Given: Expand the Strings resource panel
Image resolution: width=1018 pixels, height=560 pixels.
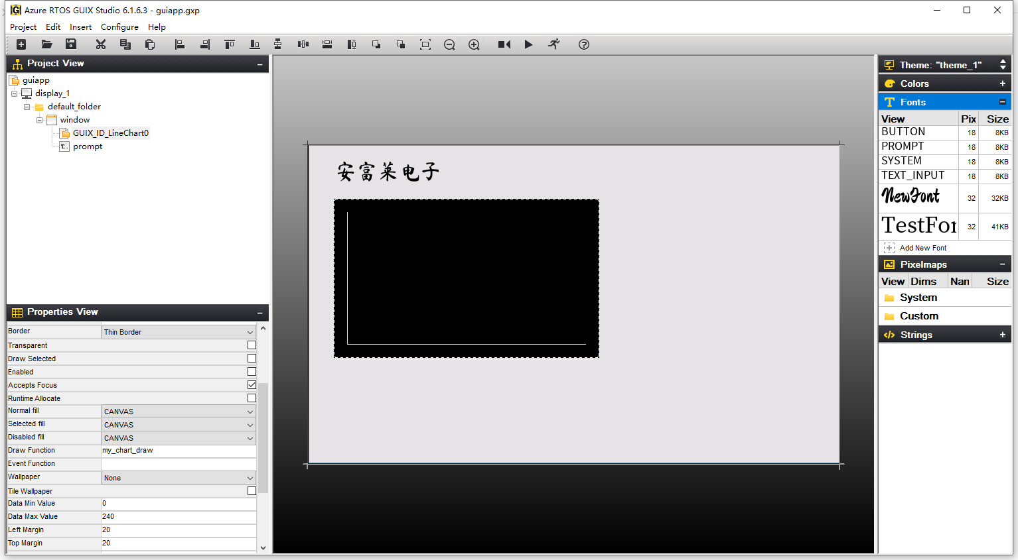Looking at the screenshot, I should pyautogui.click(x=1002, y=335).
